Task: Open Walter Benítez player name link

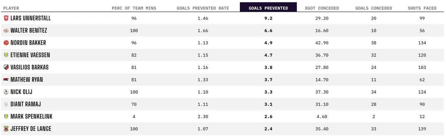Action: click(x=29, y=31)
